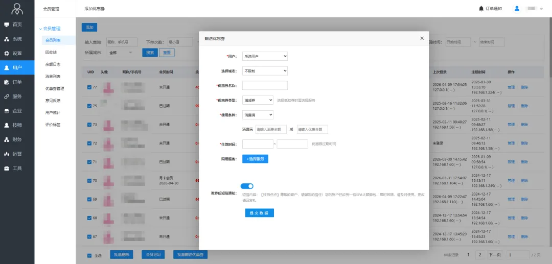The height and width of the screenshot is (264, 552).
Task: Open the 用户 dropdown in coupon dialog
Action: 265,56
